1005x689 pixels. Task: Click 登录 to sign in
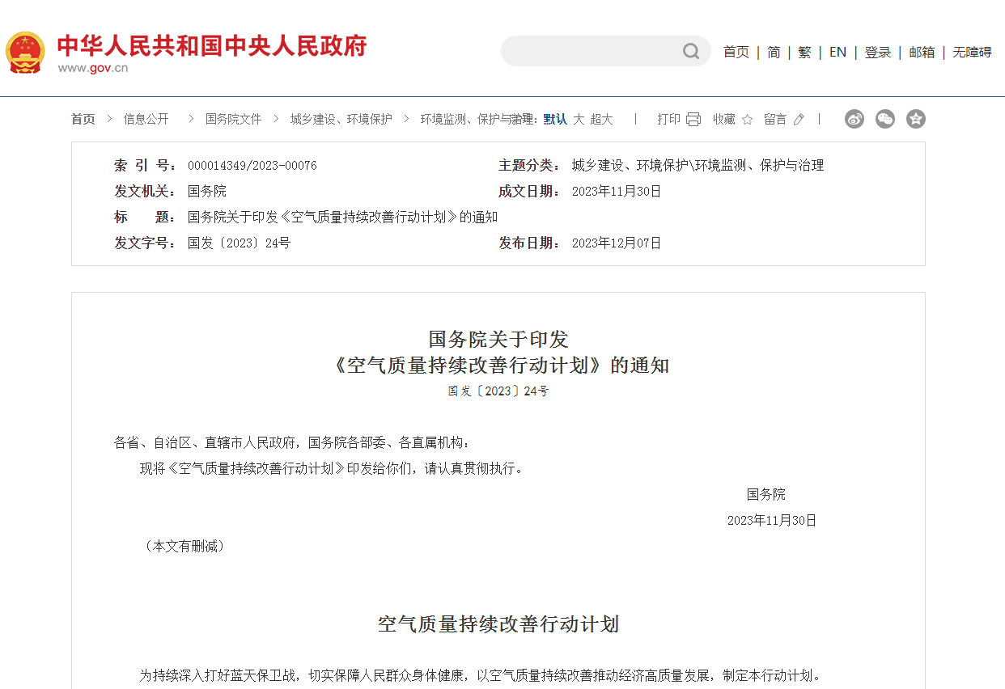[877, 52]
